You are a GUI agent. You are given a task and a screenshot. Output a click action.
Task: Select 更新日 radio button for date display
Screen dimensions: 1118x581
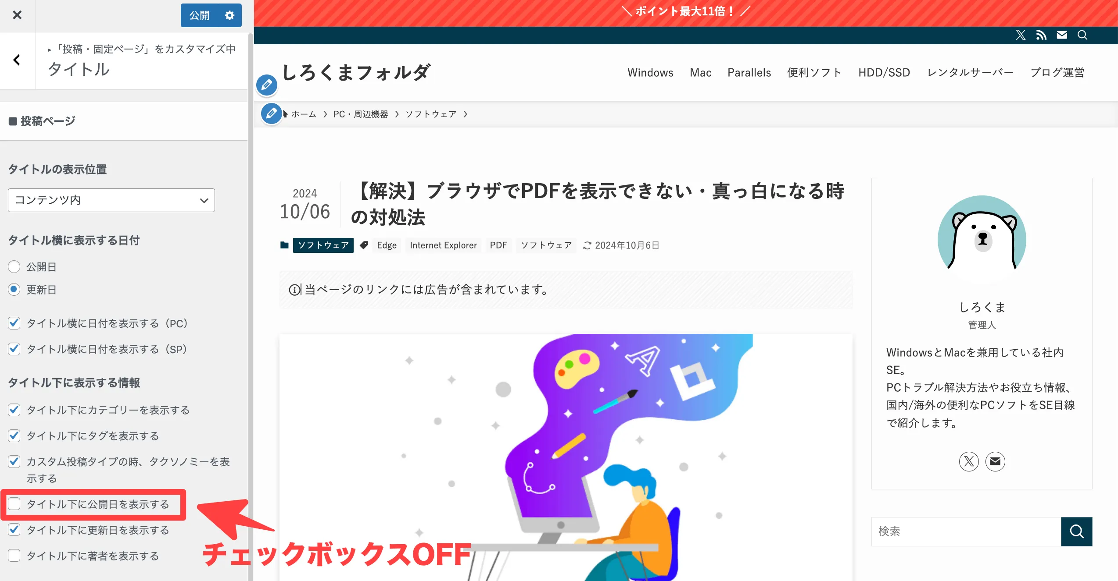tap(14, 289)
